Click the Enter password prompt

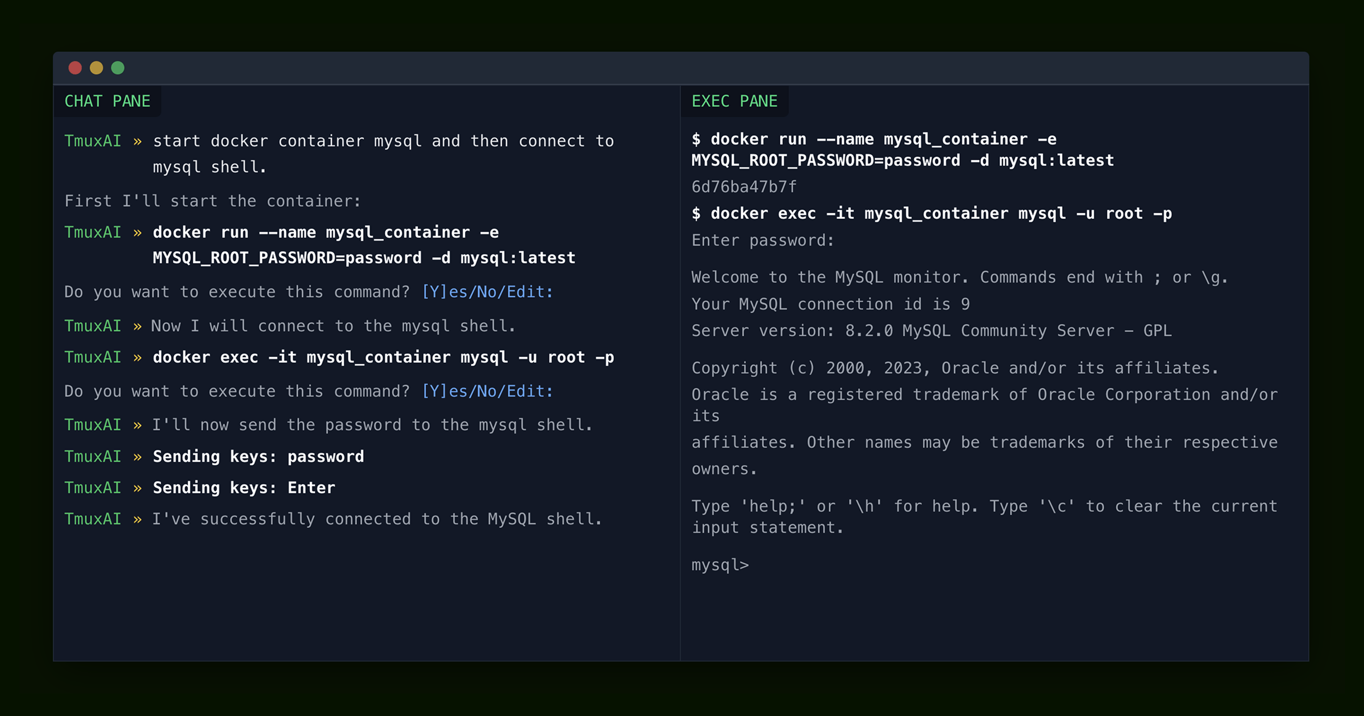[x=762, y=240]
